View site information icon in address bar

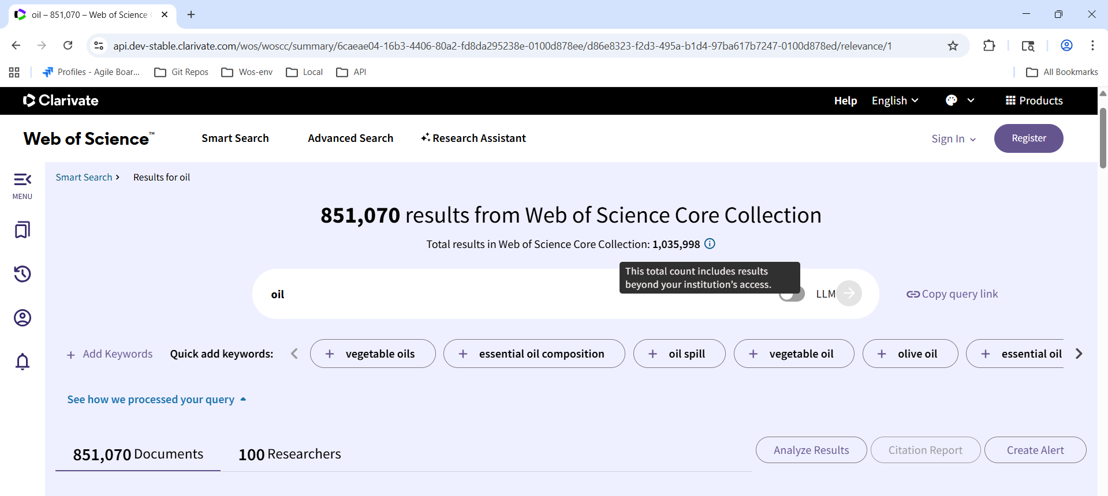[x=99, y=46]
